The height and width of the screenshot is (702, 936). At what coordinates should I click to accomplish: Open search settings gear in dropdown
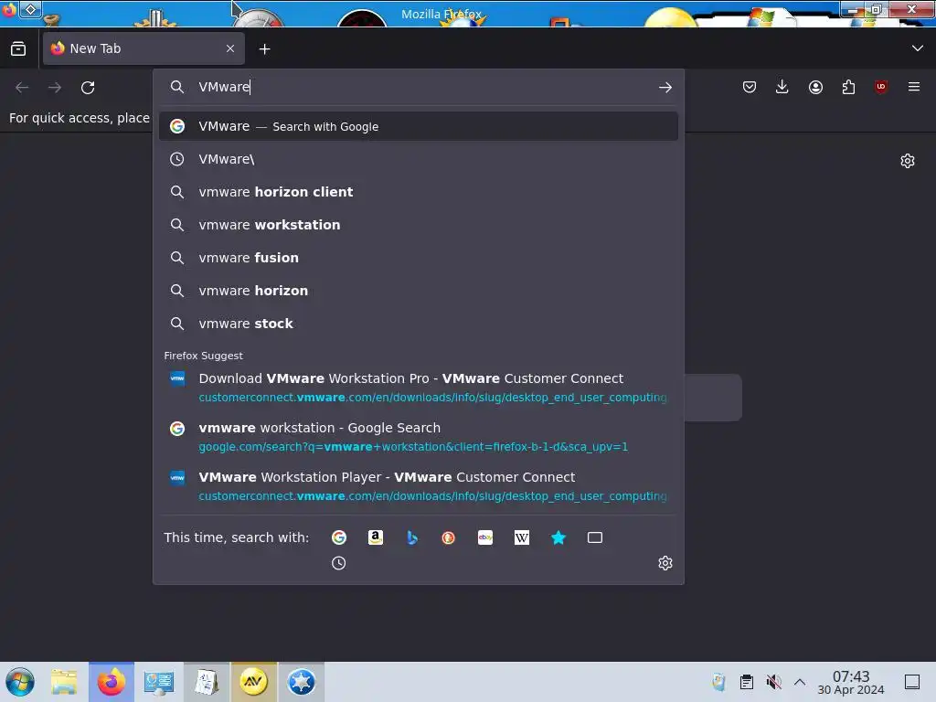[x=665, y=563]
